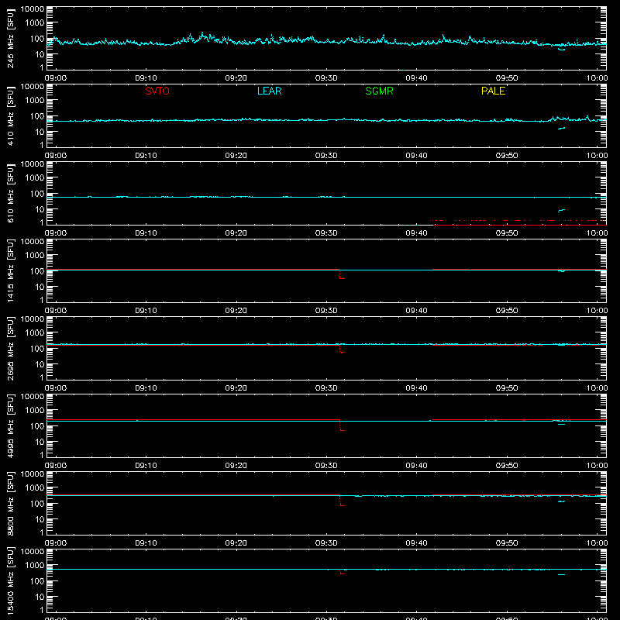Image resolution: width=620 pixels, height=620 pixels.
Task: Click the short cyan segment below 410 MHz trace
Action: 561,129
